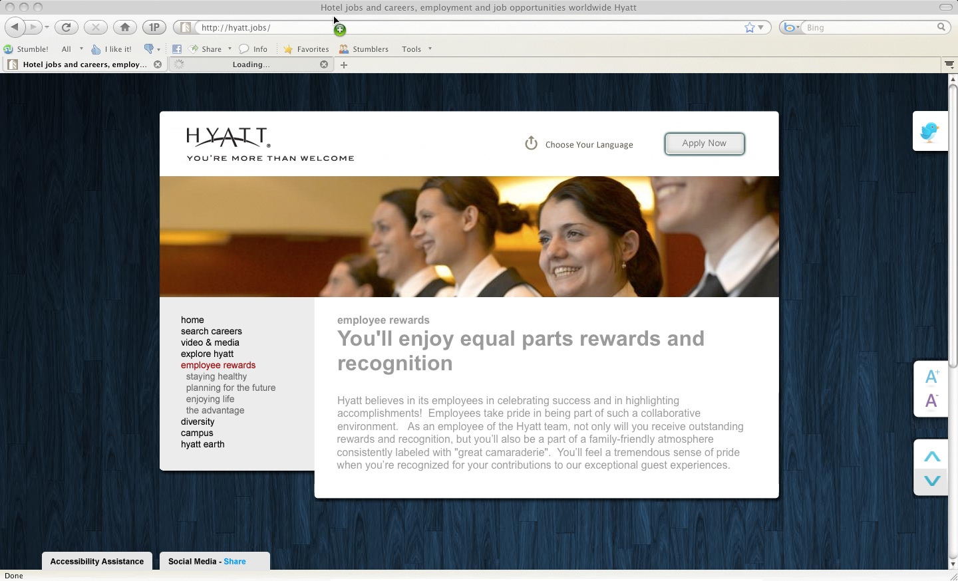Open enjoying life submenu item

pos(210,399)
